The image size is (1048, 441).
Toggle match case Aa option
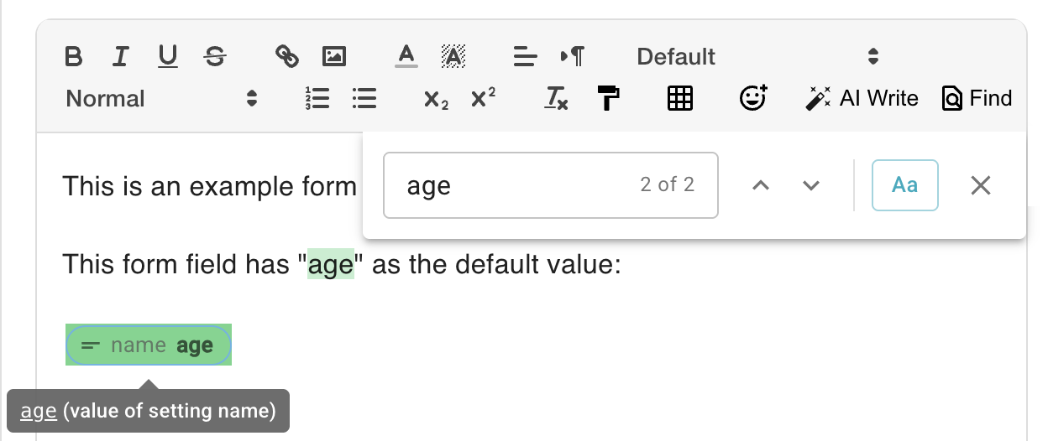point(904,185)
